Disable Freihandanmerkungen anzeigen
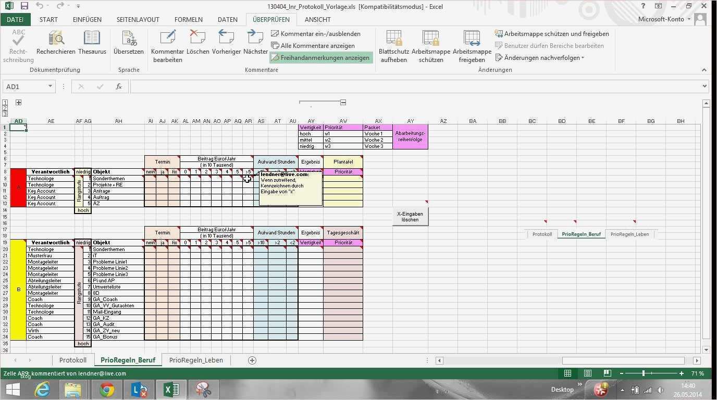This screenshot has width=717, height=400. [x=320, y=57]
